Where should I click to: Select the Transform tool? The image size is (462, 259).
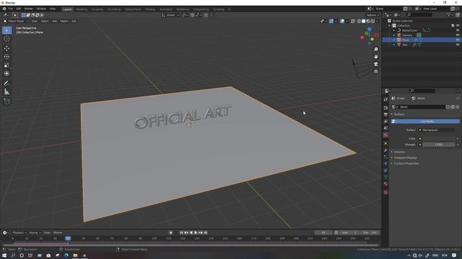(x=6, y=73)
